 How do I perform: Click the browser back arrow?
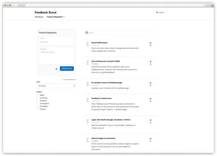click(14, 5)
